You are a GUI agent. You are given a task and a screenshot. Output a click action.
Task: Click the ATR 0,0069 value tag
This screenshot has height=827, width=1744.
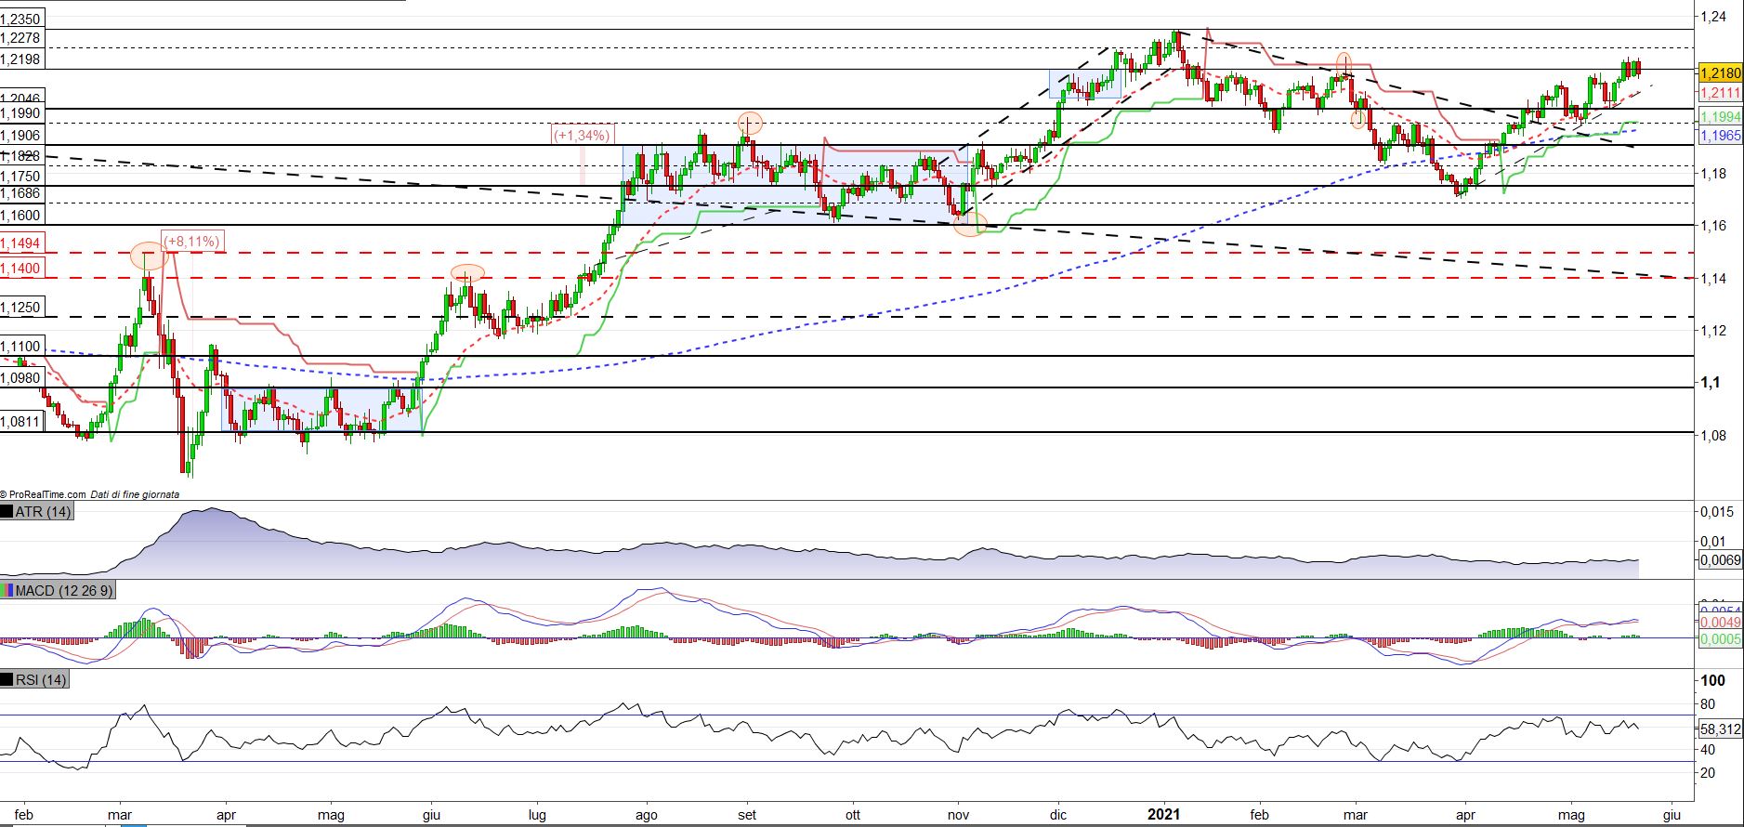click(x=1719, y=560)
